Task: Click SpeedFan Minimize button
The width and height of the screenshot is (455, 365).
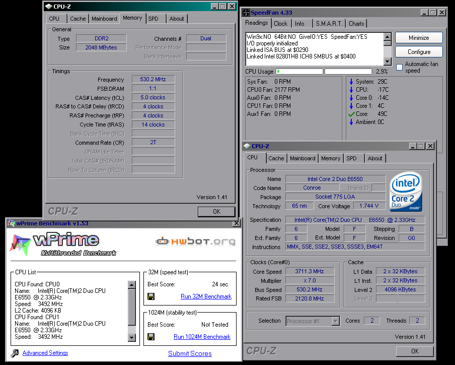Action: pyautogui.click(x=419, y=38)
